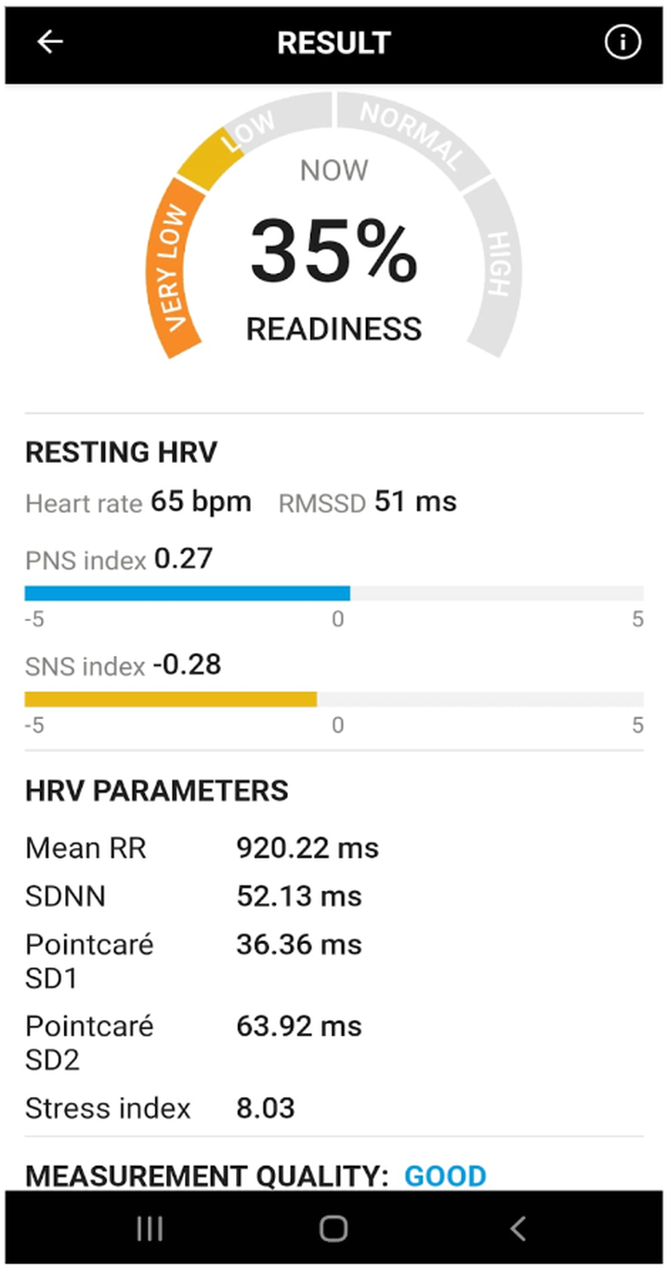Tap the 35% readiness score
Screen dimensions: 669x1271
334,252
